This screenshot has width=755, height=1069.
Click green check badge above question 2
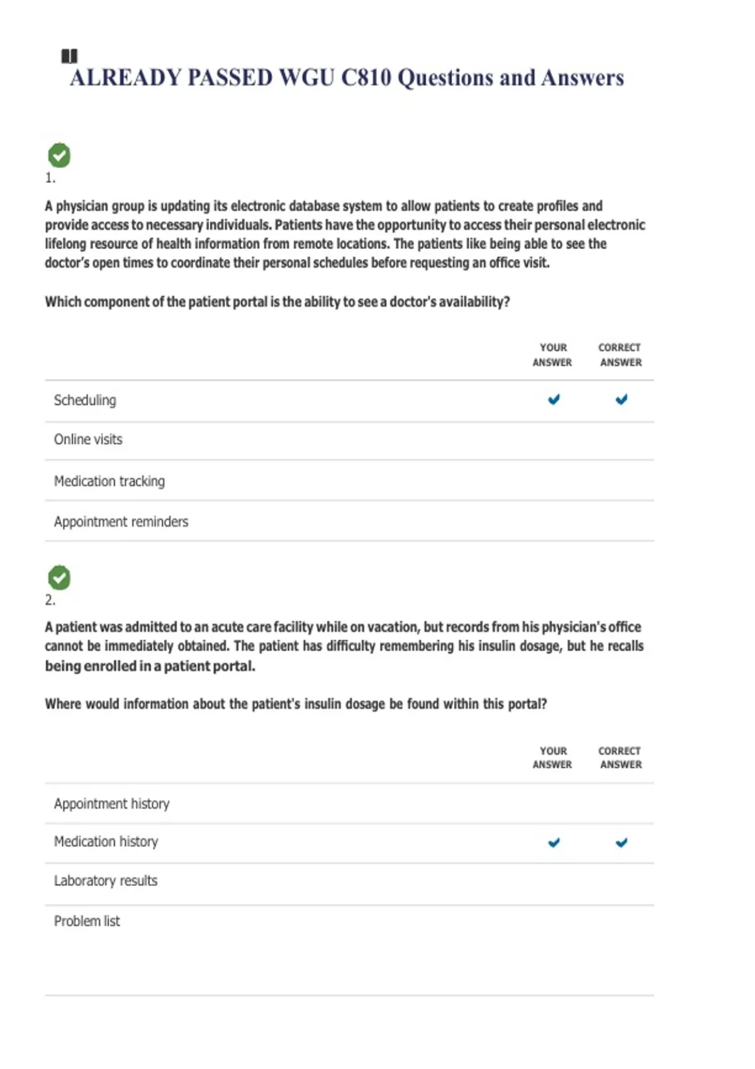tap(59, 577)
